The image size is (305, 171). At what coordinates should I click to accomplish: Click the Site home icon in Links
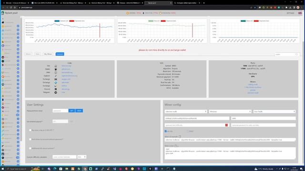pos(56,66)
